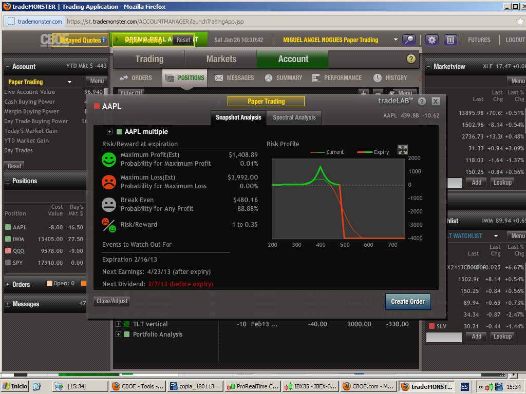Switch to CBOE - Tools taskbar window
Screen dimensions: 526x394
(x=138, y=386)
